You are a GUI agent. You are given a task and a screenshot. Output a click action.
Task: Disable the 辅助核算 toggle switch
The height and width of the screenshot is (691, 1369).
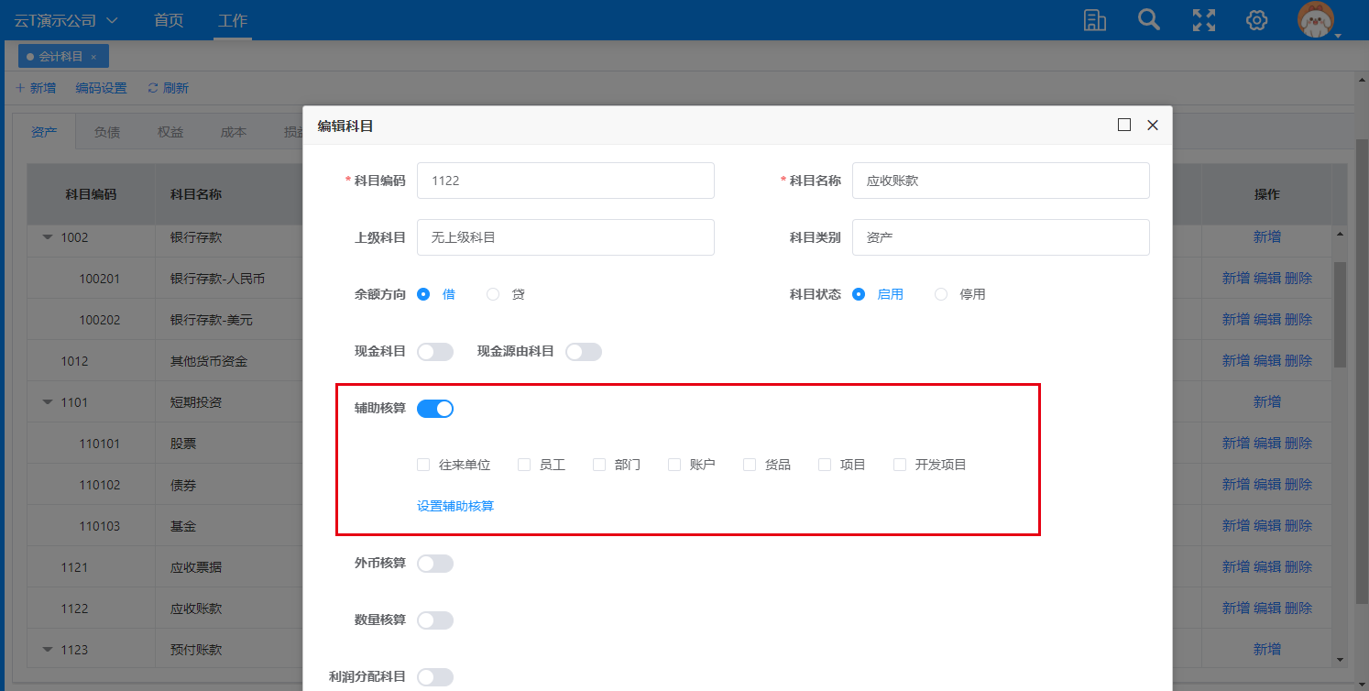[435, 409]
